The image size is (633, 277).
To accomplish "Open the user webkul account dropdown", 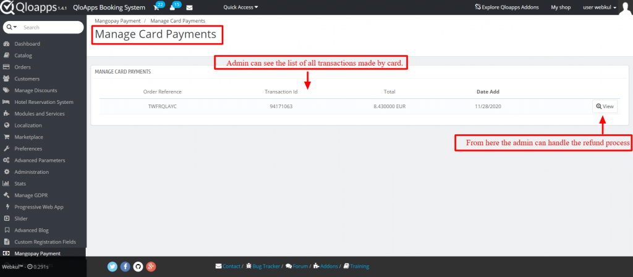I will point(600,7).
